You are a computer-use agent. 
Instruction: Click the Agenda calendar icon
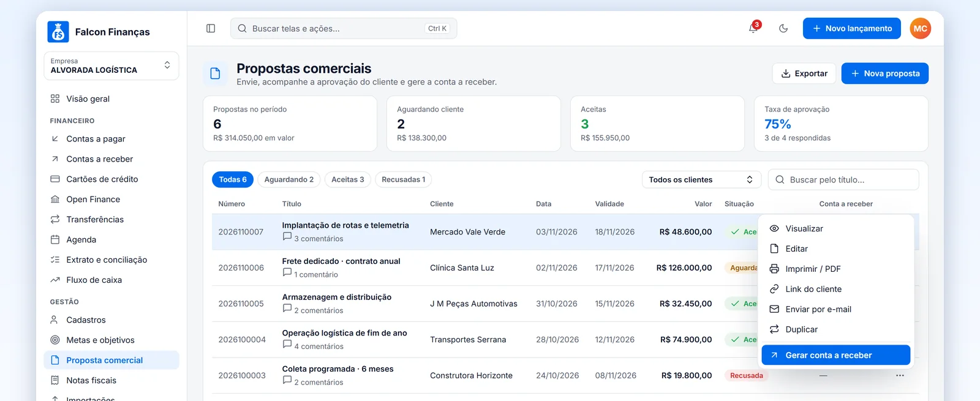(x=55, y=239)
